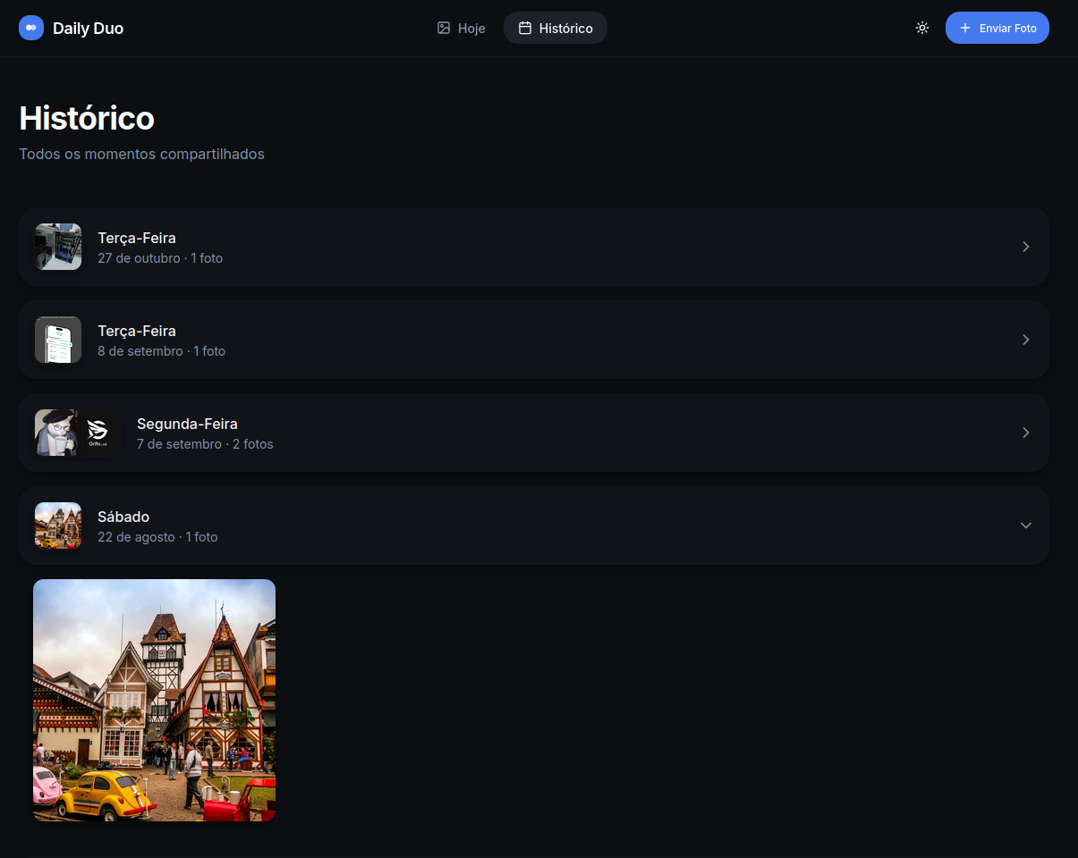This screenshot has width=1078, height=858.
Task: Expand the 7 de setembro entry chevron
Action: click(x=1026, y=433)
